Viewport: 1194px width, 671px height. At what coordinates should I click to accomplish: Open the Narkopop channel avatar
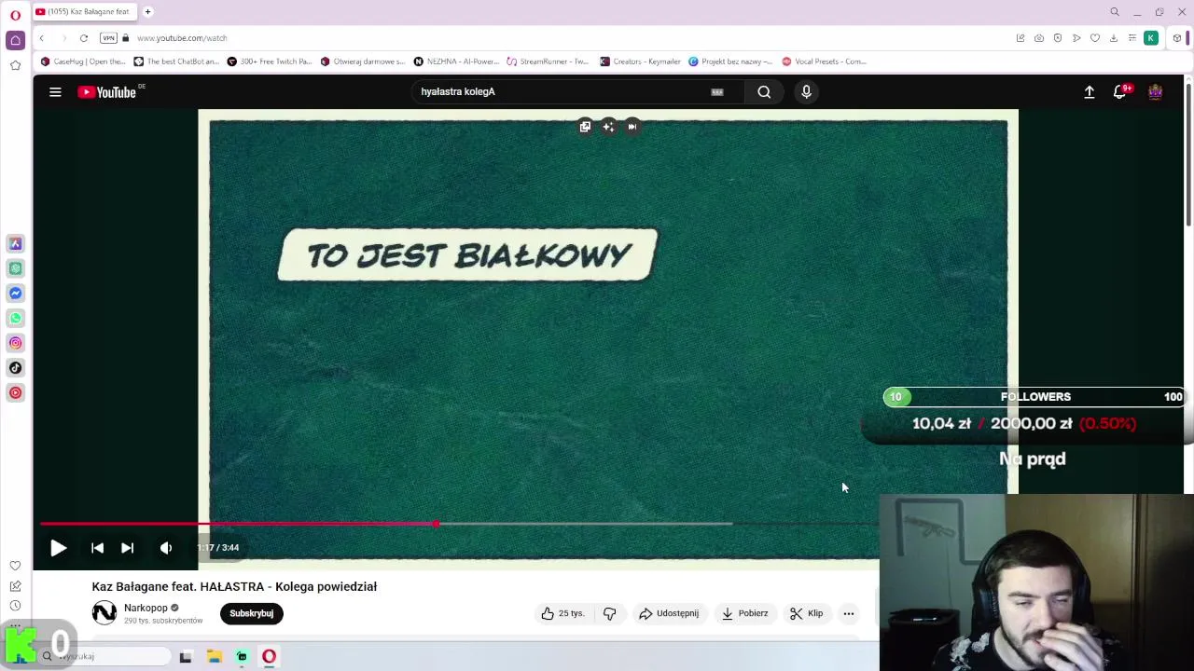104,612
